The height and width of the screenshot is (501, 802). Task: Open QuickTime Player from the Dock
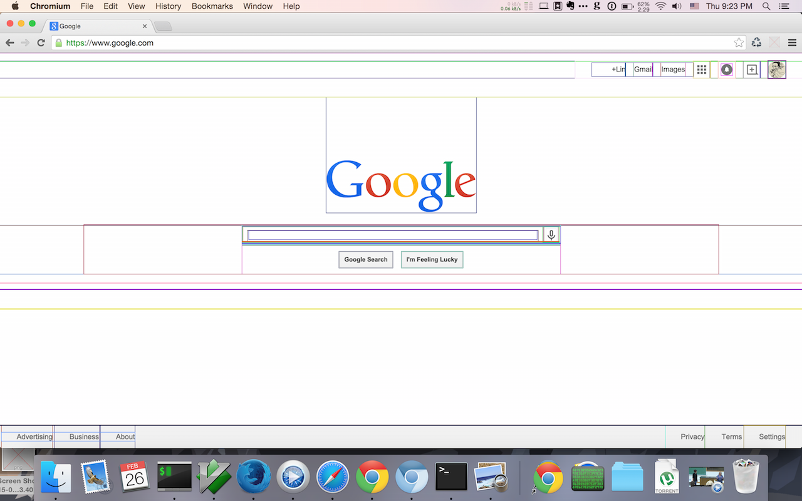[293, 477]
